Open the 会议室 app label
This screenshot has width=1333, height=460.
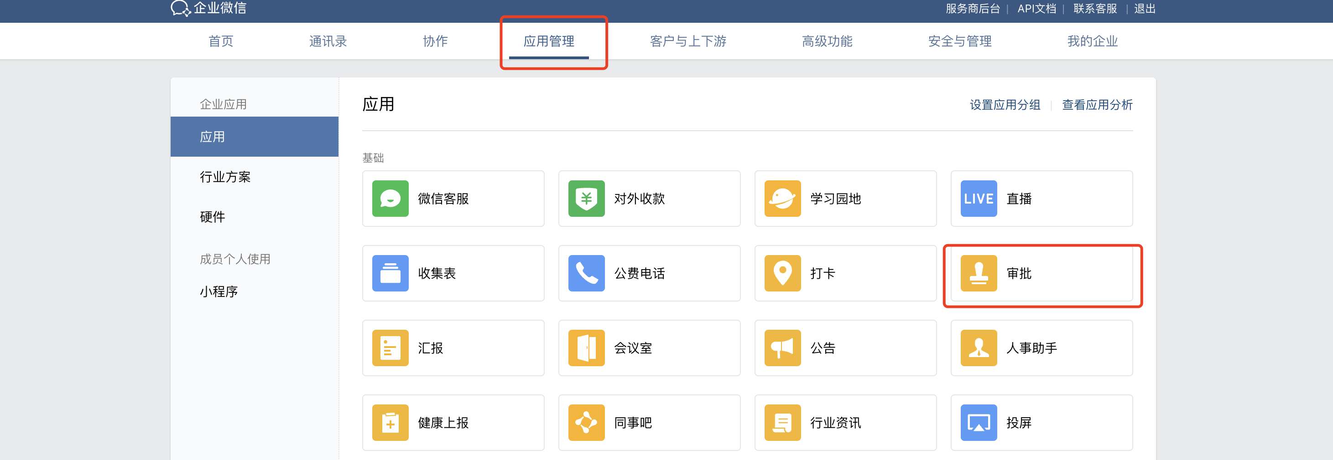[x=633, y=348]
